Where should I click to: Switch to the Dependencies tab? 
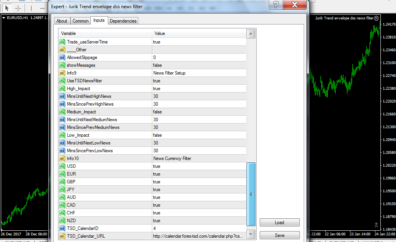point(123,21)
